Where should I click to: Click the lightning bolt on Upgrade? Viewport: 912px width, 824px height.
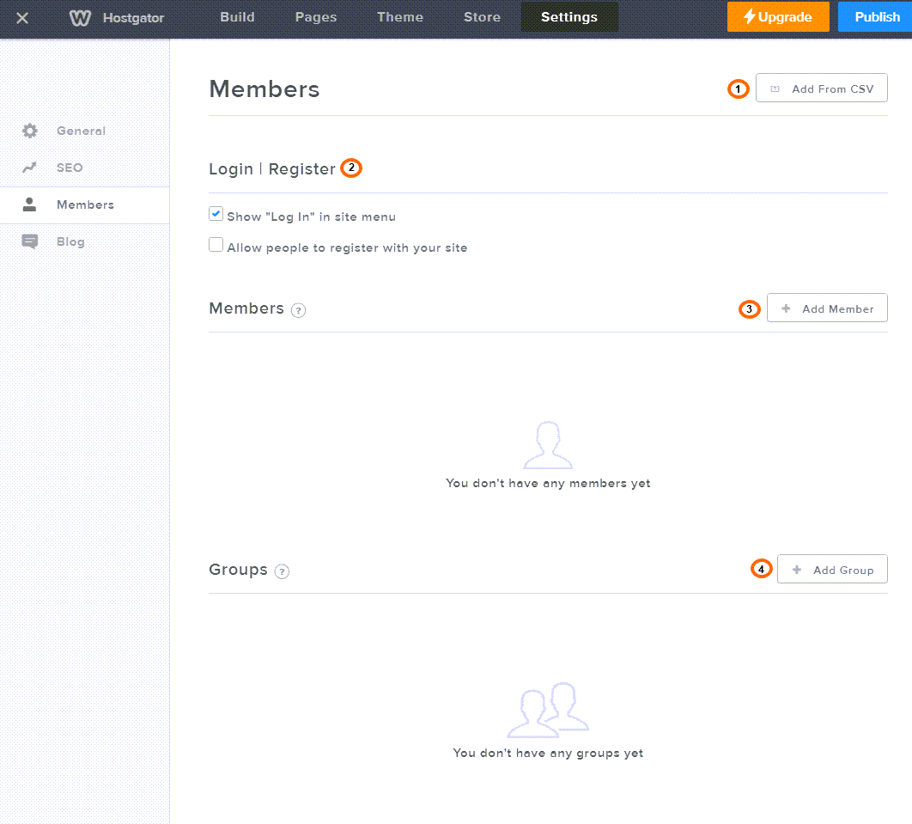(x=752, y=16)
